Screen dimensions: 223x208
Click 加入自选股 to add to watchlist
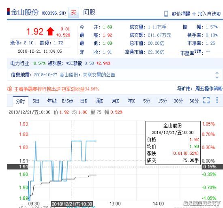(x=209, y=14)
